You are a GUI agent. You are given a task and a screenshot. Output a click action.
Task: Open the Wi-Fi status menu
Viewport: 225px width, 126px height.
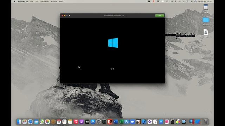(180, 1)
